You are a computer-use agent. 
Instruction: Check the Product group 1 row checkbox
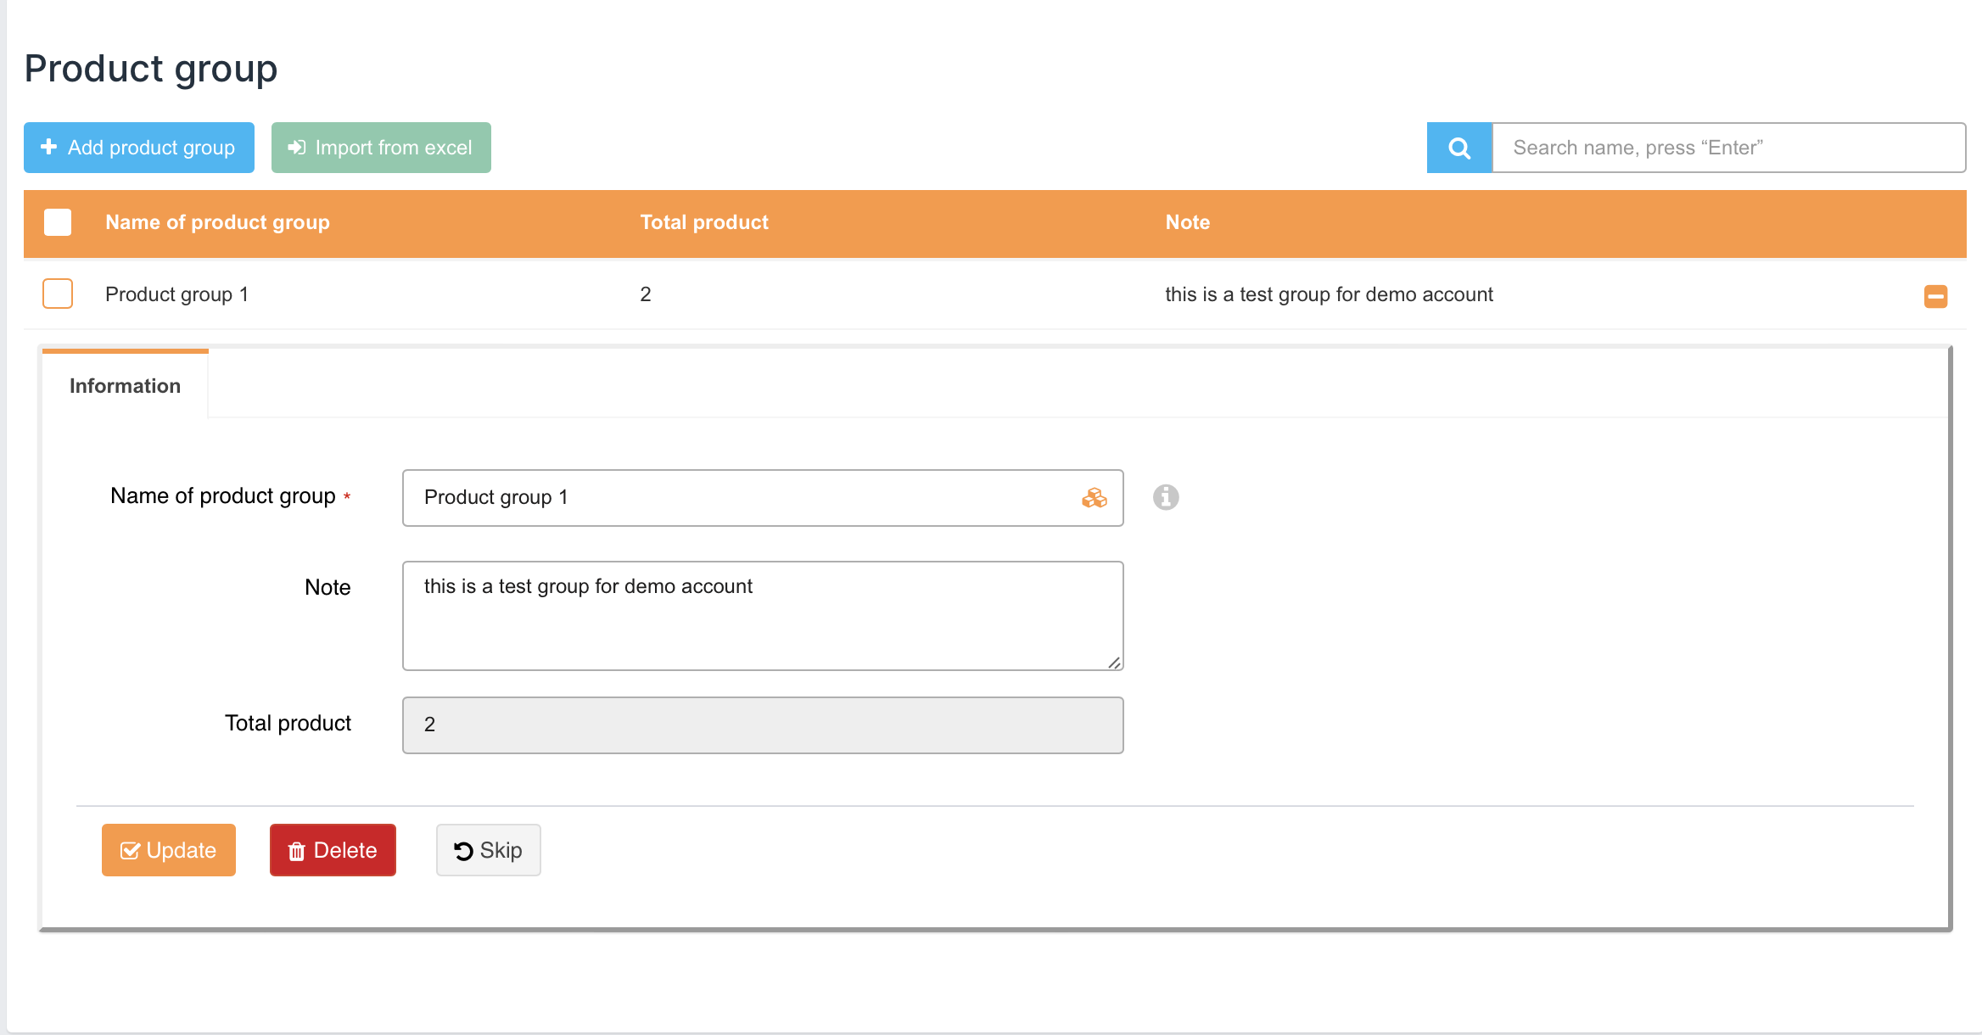click(x=58, y=294)
